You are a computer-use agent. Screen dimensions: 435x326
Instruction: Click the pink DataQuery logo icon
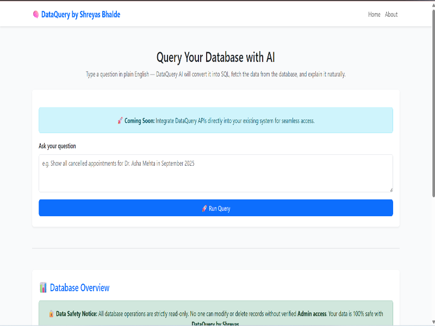[x=36, y=14]
